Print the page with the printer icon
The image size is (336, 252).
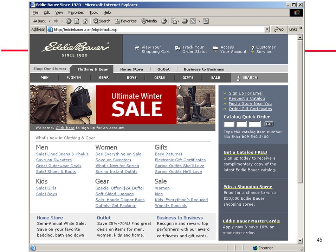[185, 21]
